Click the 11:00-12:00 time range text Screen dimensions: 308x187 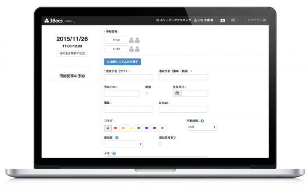[72, 46]
